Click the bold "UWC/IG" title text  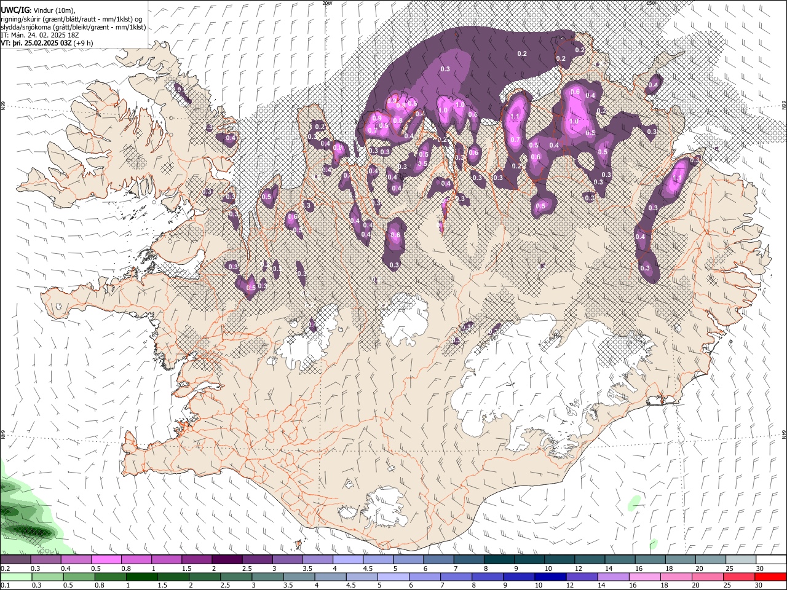pos(15,9)
